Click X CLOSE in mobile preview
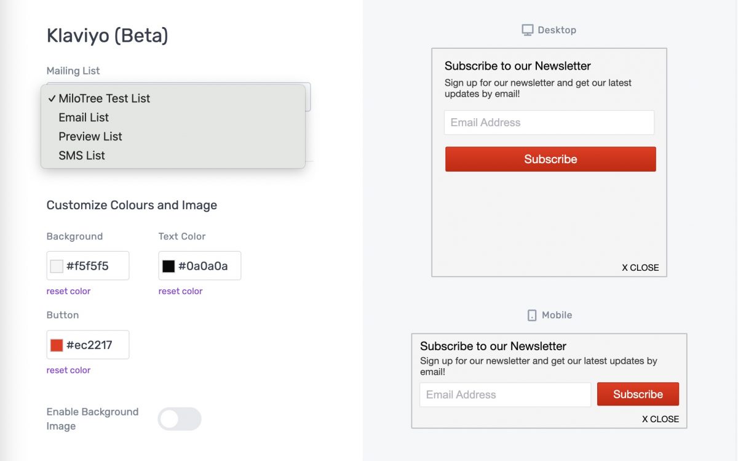The width and height of the screenshot is (738, 461). point(661,419)
